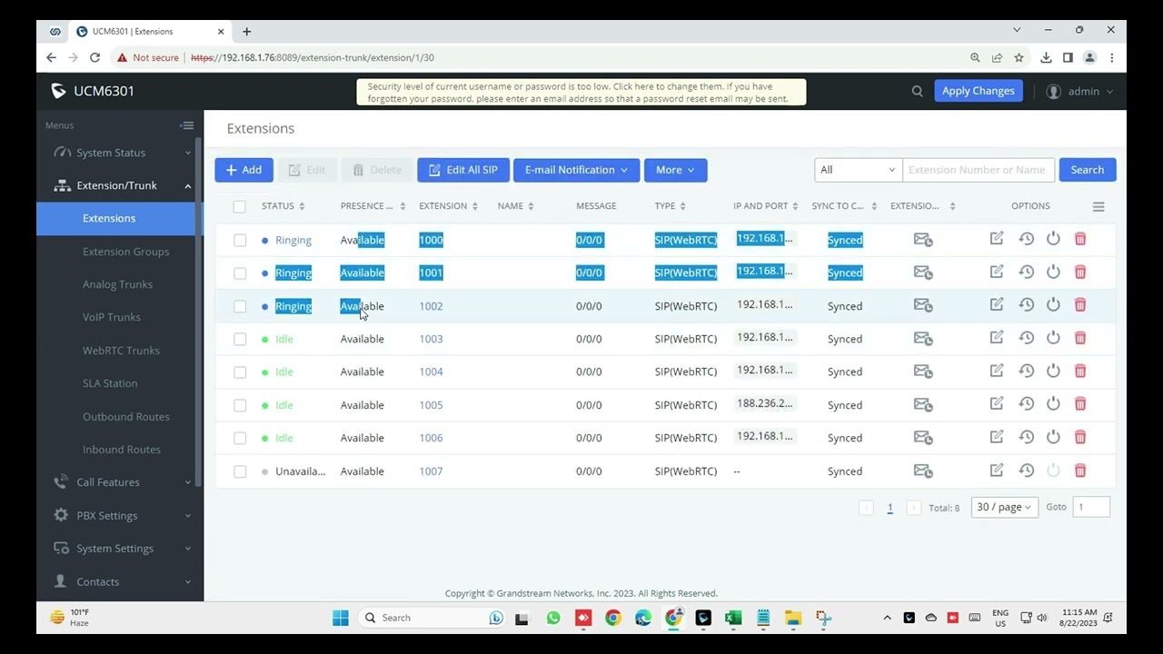Image resolution: width=1163 pixels, height=654 pixels.
Task: Click Apply Changes button
Action: 978,91
